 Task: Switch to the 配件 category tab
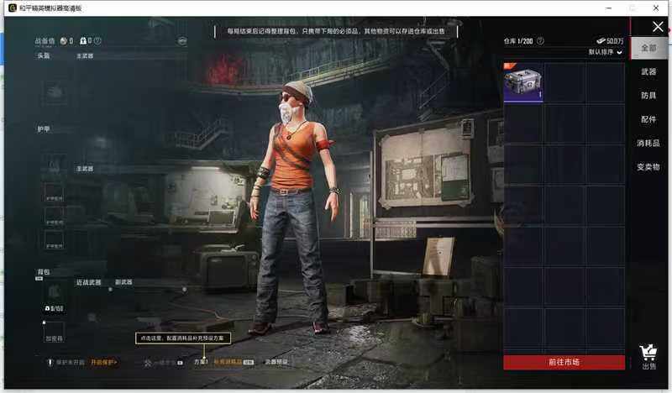[x=648, y=119]
